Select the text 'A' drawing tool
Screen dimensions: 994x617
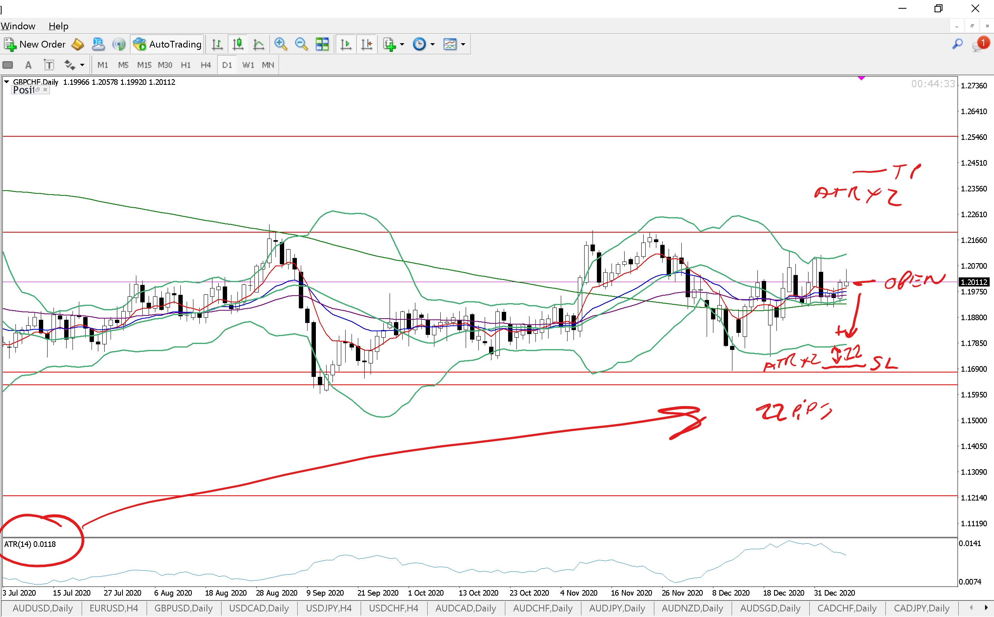click(x=28, y=65)
